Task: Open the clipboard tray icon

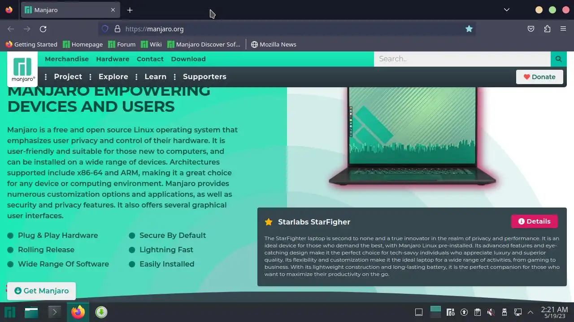Action: 478,312
